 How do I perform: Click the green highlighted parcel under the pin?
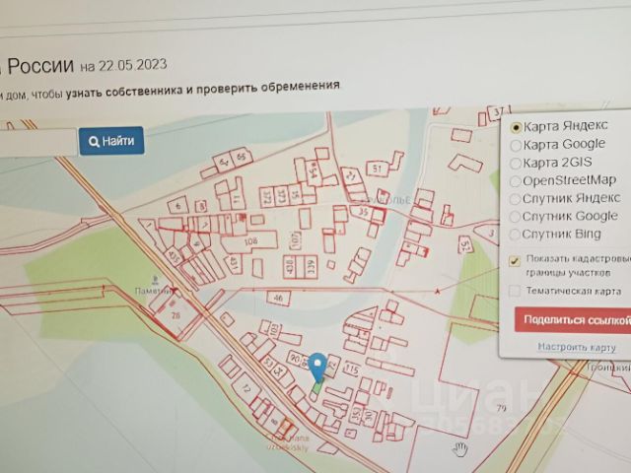pos(316,388)
